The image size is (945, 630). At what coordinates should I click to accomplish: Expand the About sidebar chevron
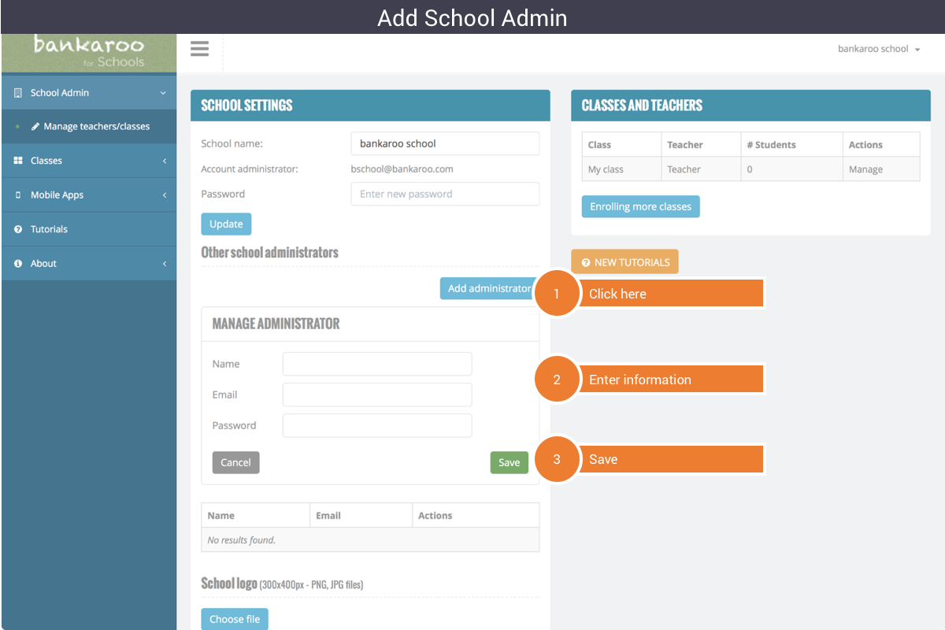pyautogui.click(x=164, y=264)
